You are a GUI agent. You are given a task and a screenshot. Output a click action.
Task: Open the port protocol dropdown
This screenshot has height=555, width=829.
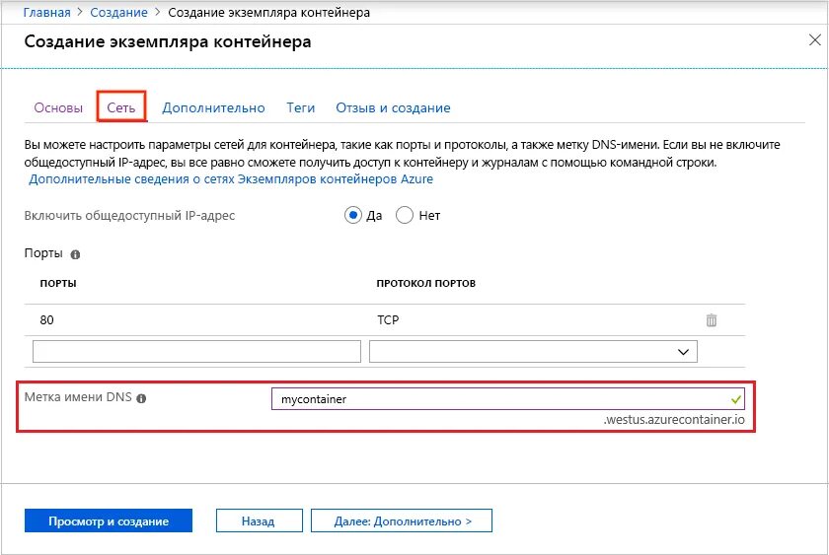coord(533,352)
